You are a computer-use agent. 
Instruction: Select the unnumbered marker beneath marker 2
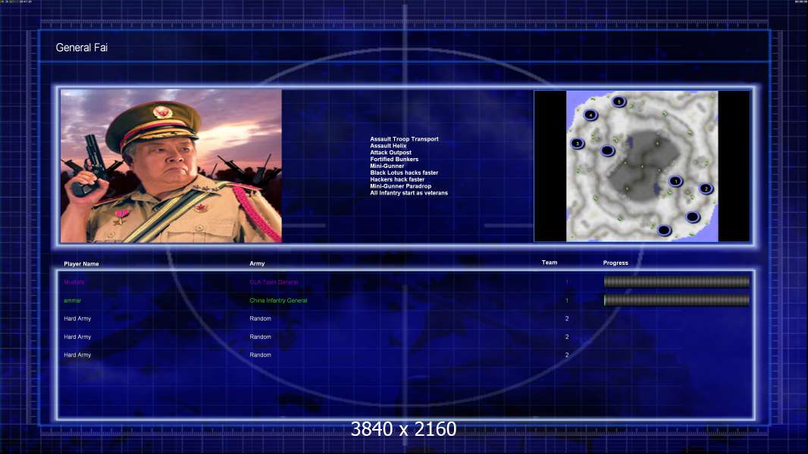pyautogui.click(x=693, y=217)
